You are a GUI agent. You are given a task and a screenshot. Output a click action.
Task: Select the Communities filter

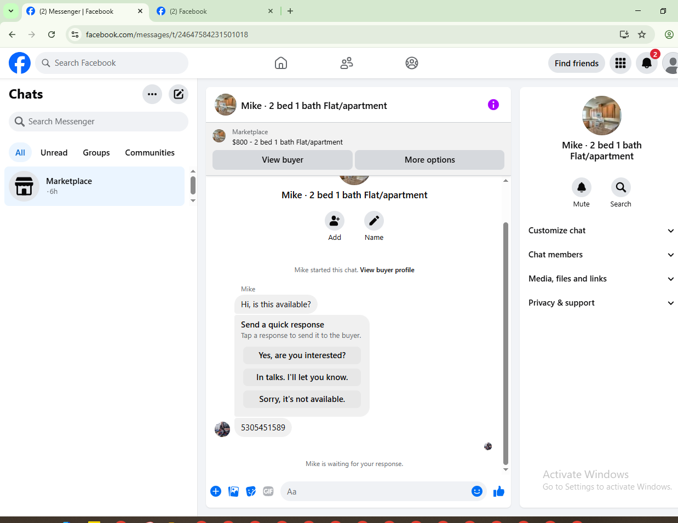click(x=150, y=153)
